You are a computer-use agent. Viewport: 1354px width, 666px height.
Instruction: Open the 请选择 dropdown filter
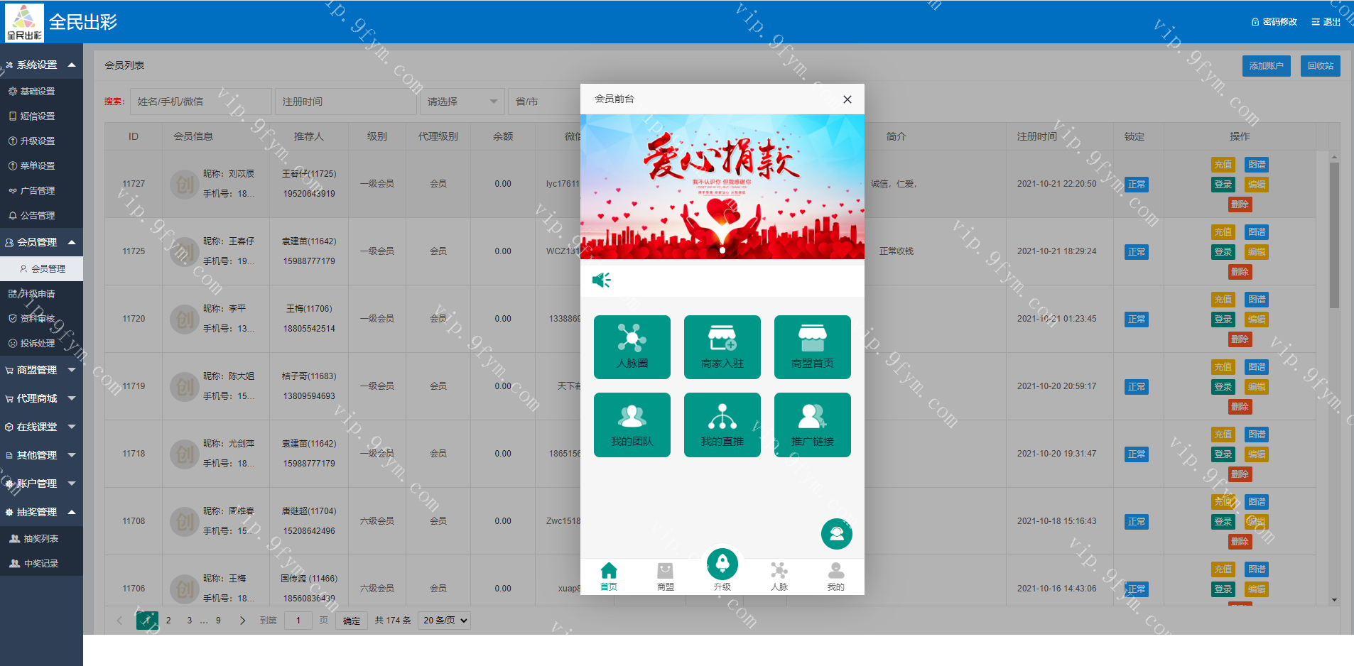461,101
